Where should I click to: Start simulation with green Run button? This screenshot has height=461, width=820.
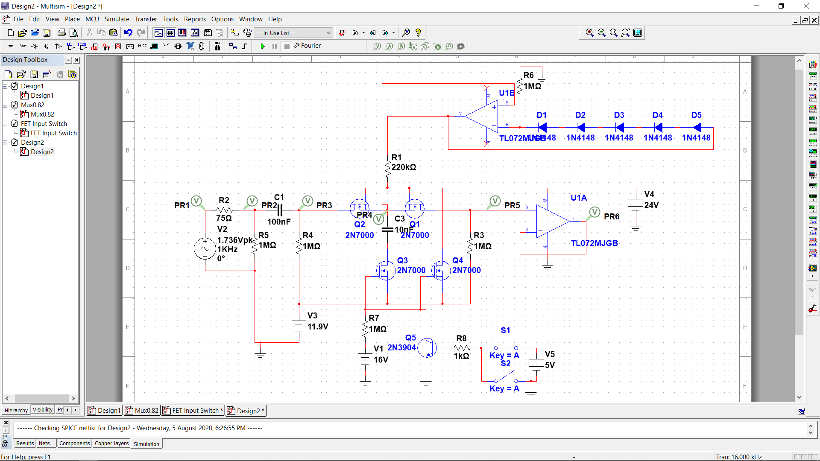pos(263,46)
